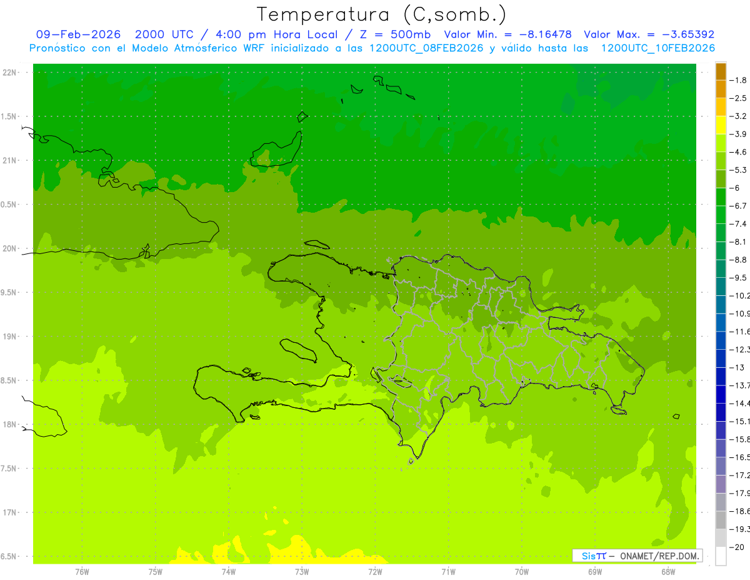750x580 pixels.
Task: Click the '-6.7' colorbar value
Action: point(739,206)
